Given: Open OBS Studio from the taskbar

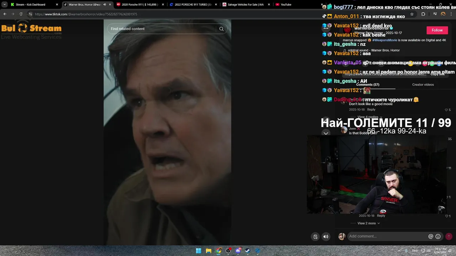Looking at the screenshot, I should 228,251.
